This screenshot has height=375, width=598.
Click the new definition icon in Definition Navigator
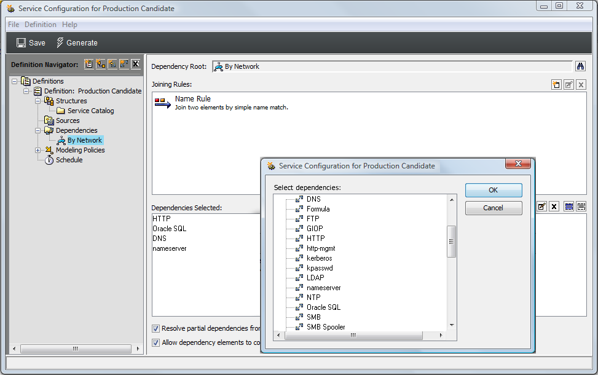(89, 64)
